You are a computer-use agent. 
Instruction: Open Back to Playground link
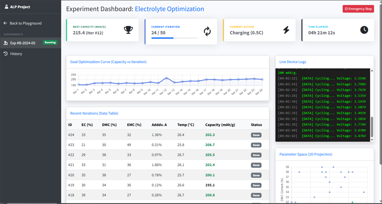25,23
